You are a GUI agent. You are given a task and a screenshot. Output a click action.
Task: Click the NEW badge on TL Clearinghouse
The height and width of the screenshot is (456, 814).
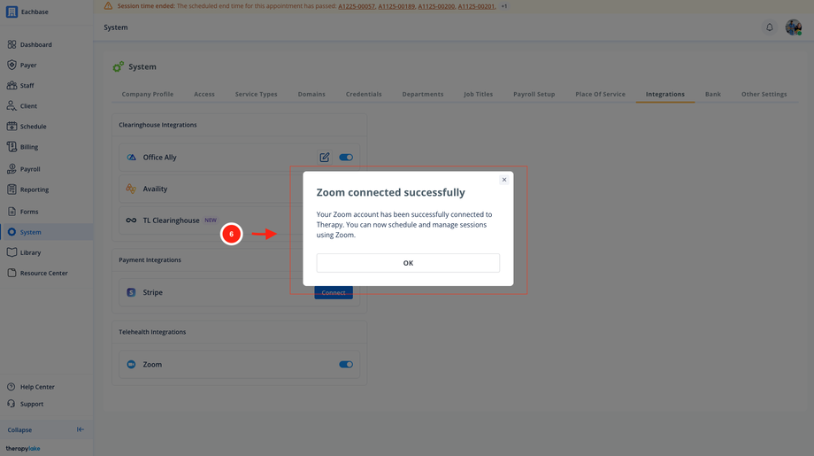tap(211, 220)
